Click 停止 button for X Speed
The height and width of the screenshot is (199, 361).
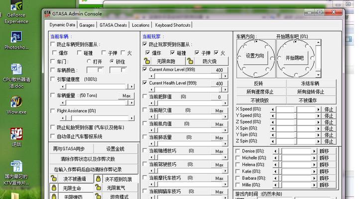pos(329,109)
